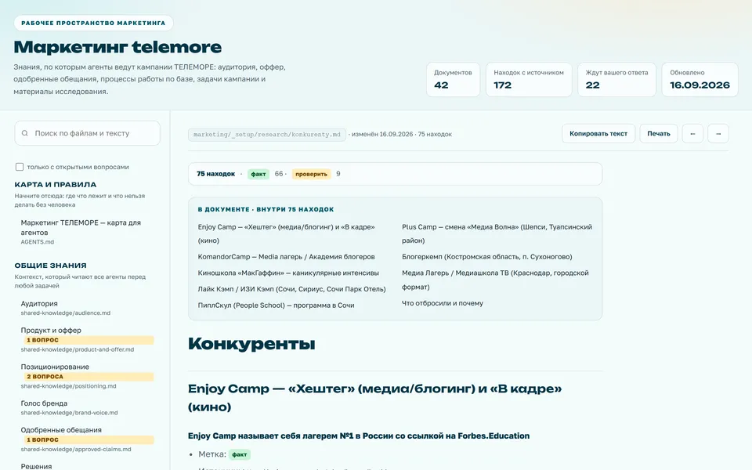
Task: Go to «Киношкола «МакГаффин»» section link
Action: 288,273
